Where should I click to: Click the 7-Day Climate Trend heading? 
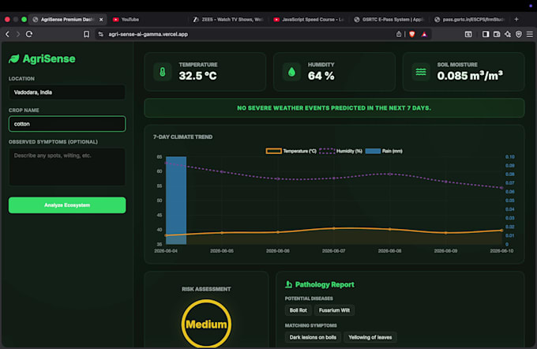[x=183, y=137]
